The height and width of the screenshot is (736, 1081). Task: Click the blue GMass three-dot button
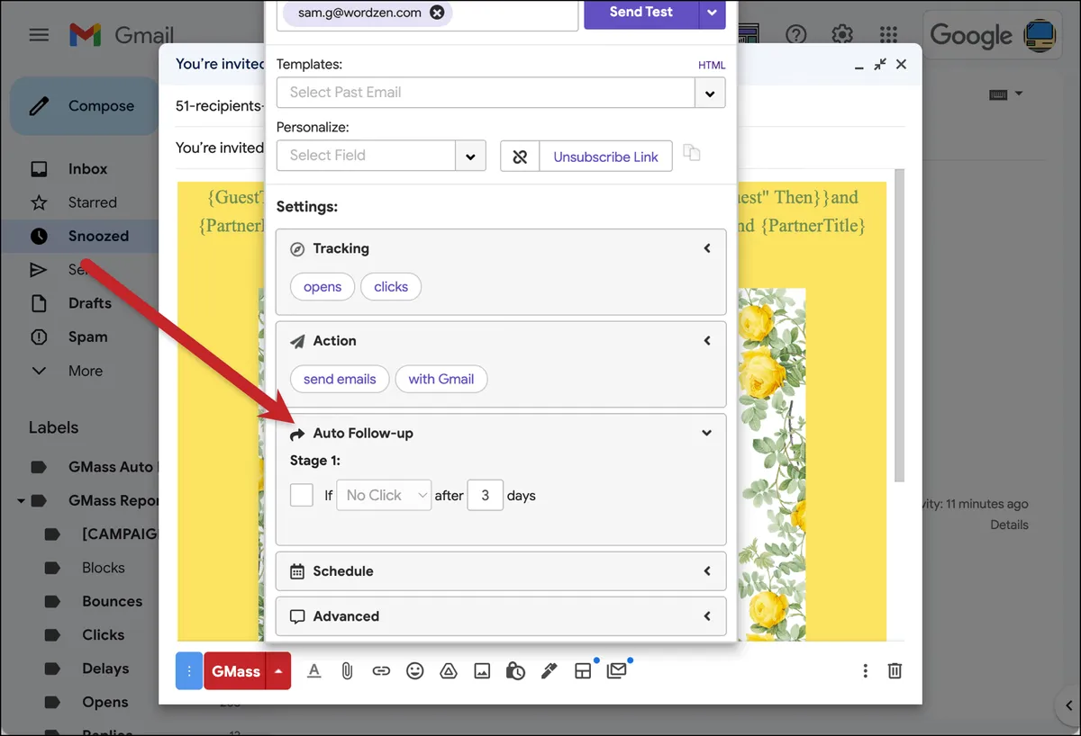click(189, 670)
